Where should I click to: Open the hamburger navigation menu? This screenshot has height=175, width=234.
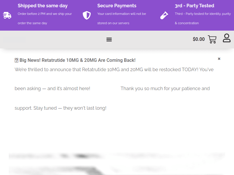pyautogui.click(x=109, y=39)
